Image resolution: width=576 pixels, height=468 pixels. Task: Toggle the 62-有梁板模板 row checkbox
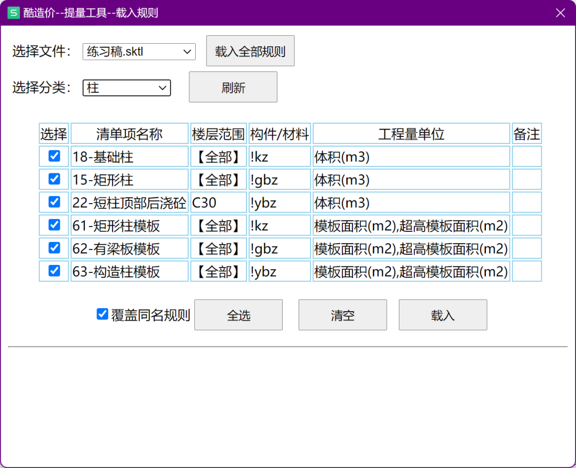[54, 248]
